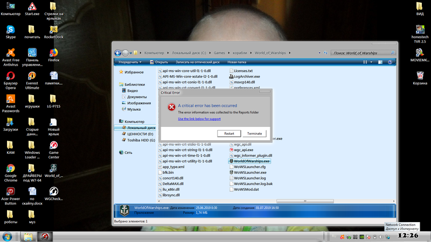Select the Licenses.txt file

click(241, 71)
